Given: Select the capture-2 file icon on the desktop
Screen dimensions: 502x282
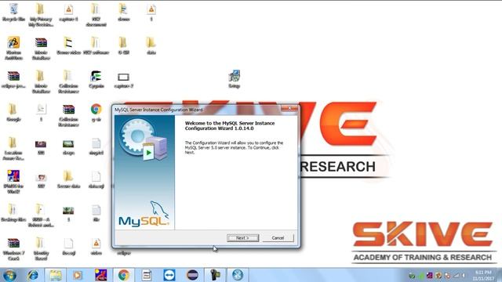Looking at the screenshot, I should (x=124, y=79).
